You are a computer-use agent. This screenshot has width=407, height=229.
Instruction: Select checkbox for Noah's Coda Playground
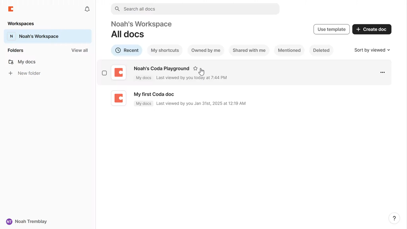(x=105, y=73)
